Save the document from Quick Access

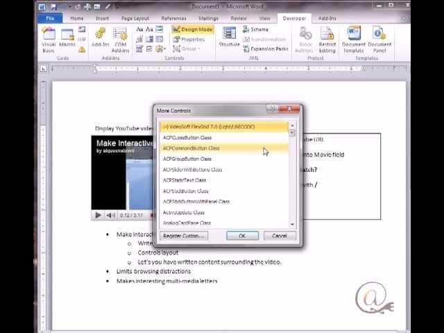[x=53, y=7]
